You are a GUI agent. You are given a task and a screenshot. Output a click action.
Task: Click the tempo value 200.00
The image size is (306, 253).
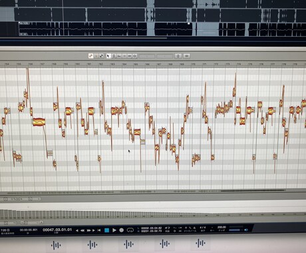222,227
